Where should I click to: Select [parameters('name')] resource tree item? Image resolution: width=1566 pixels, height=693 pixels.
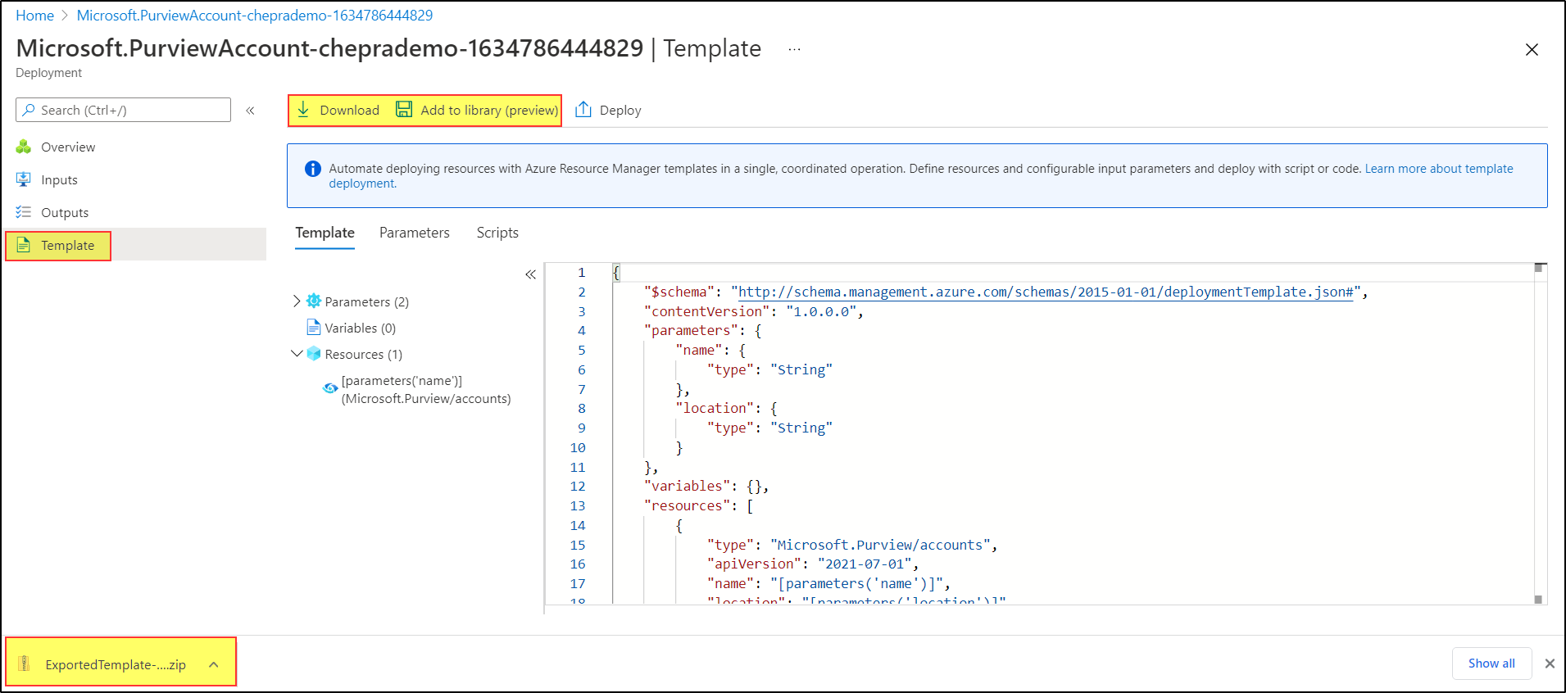pyautogui.click(x=425, y=389)
